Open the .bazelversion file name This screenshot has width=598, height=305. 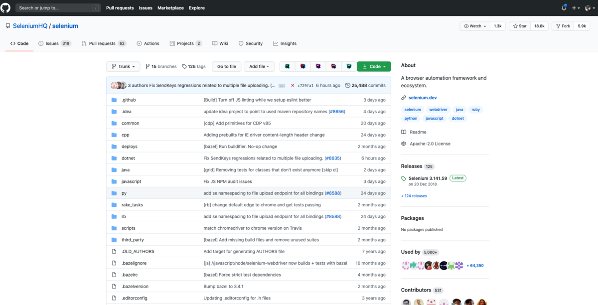135,287
